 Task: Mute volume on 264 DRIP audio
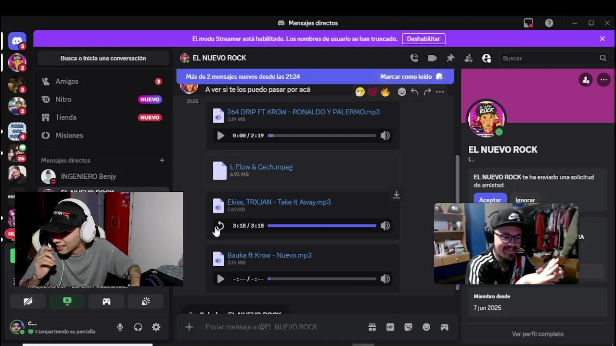[385, 136]
